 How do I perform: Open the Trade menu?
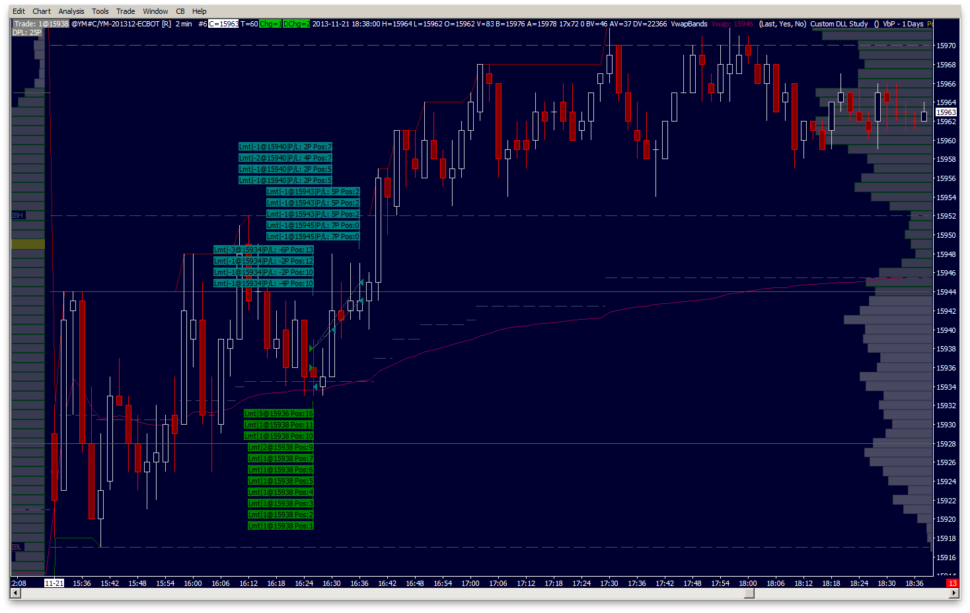pyautogui.click(x=126, y=11)
